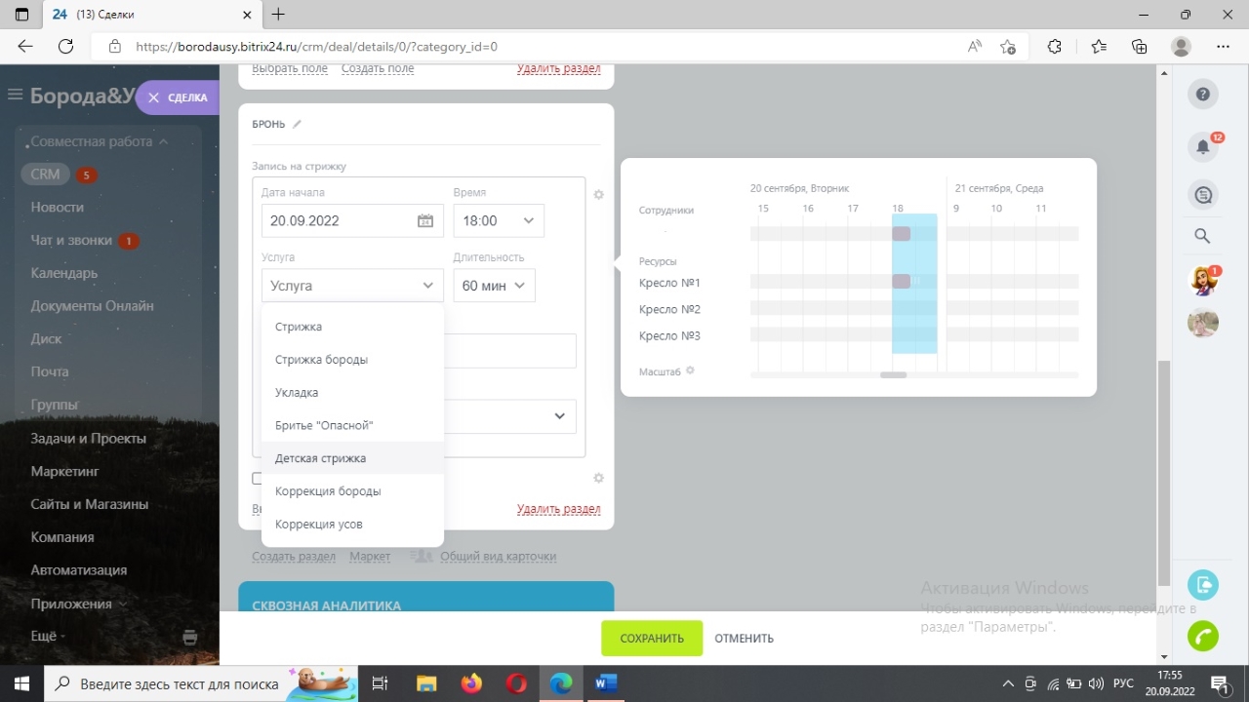Image resolution: width=1249 pixels, height=702 pixels.
Task: Open File Explorer from the taskbar
Action: point(426,683)
